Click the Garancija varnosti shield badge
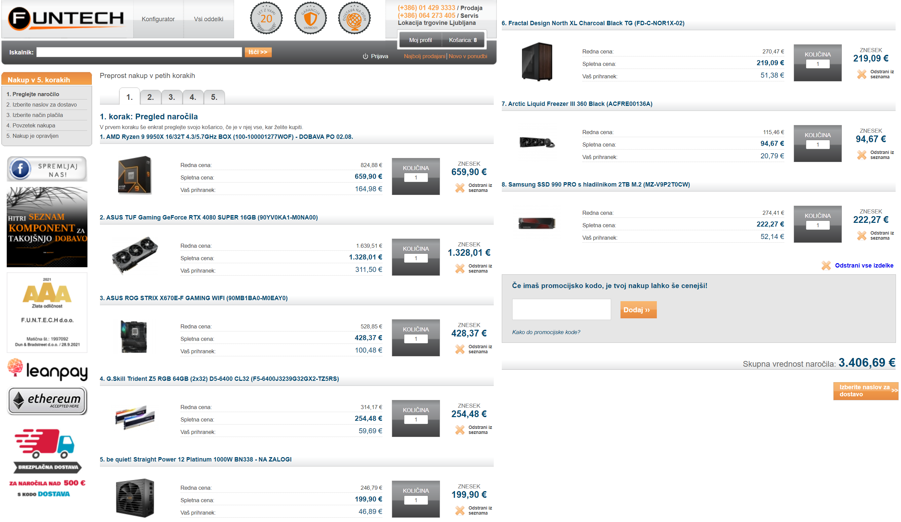Image resolution: width=901 pixels, height=522 pixels. click(310, 18)
